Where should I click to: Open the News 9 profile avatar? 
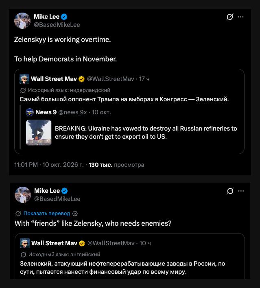coord(30,112)
